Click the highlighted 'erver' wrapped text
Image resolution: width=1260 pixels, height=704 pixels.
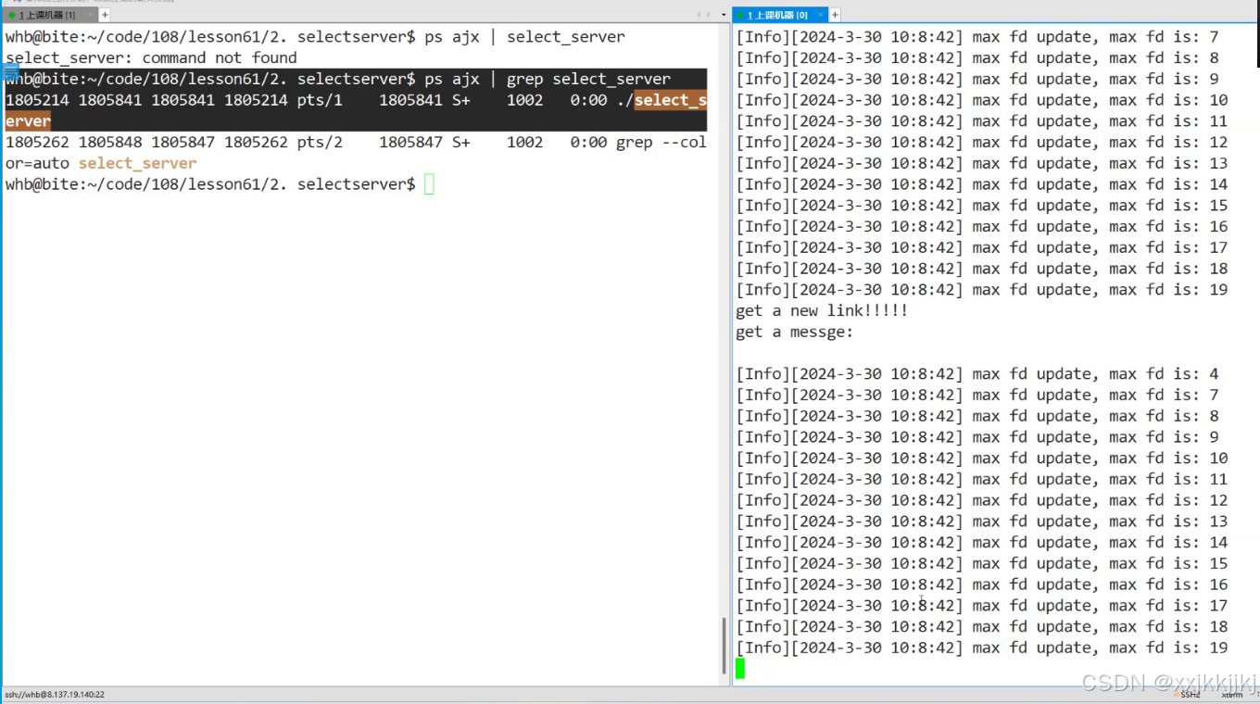coord(28,121)
